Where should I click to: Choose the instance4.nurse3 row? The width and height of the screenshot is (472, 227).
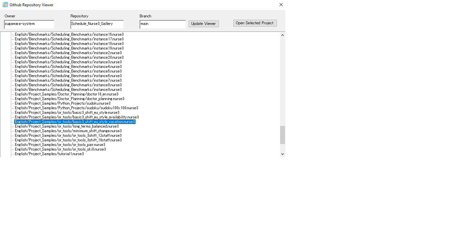pyautogui.click(x=68, y=67)
